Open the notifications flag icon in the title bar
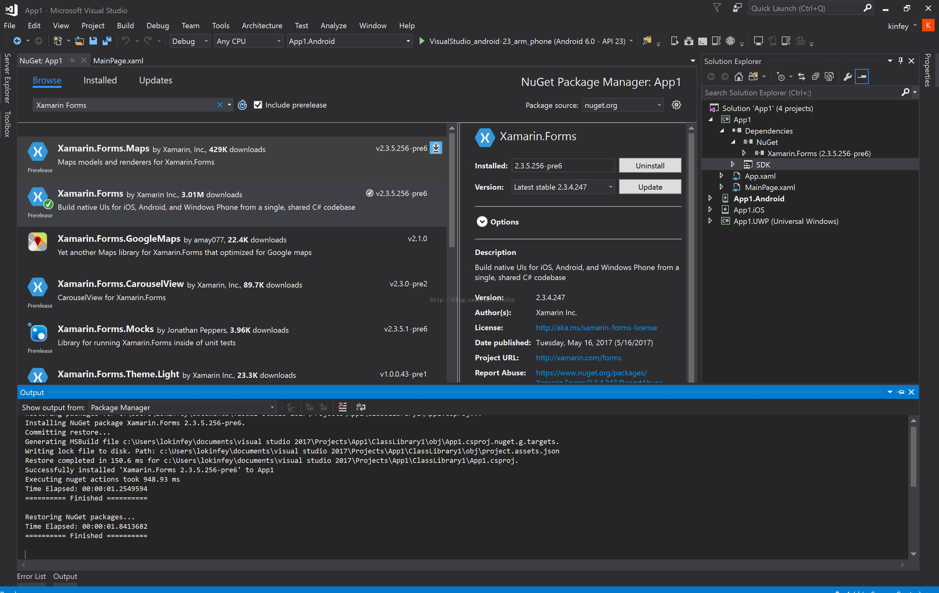Image resolution: width=939 pixels, height=593 pixels. click(717, 8)
